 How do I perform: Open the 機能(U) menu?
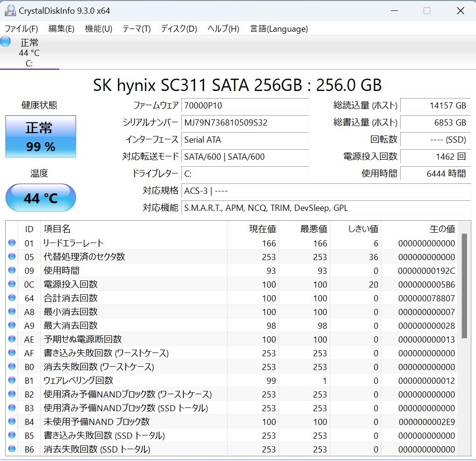pyautogui.click(x=99, y=29)
